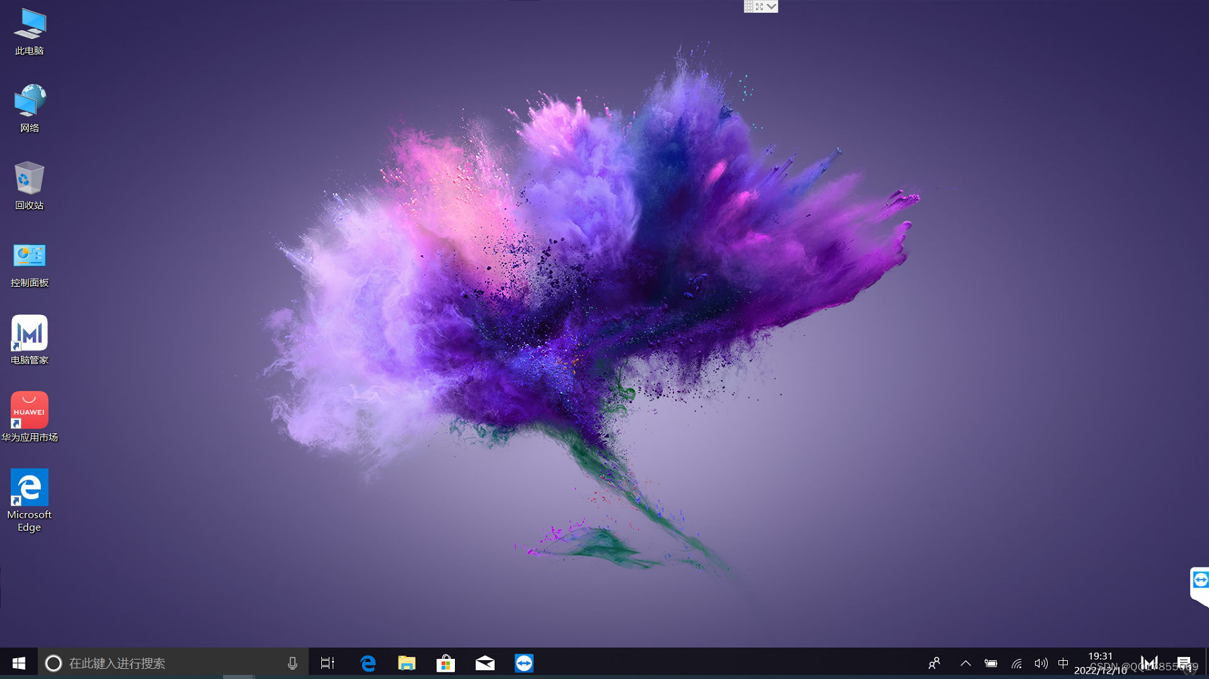This screenshot has height=679, width=1209.
Task: Expand hidden tray icons with the up chevron
Action: point(965,664)
